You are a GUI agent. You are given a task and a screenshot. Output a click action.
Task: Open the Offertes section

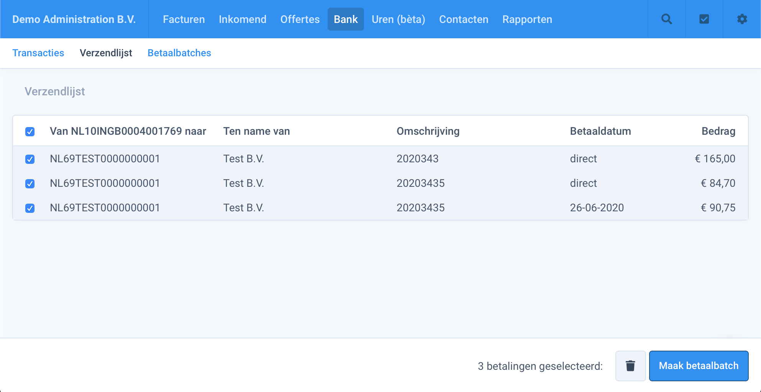(x=300, y=20)
